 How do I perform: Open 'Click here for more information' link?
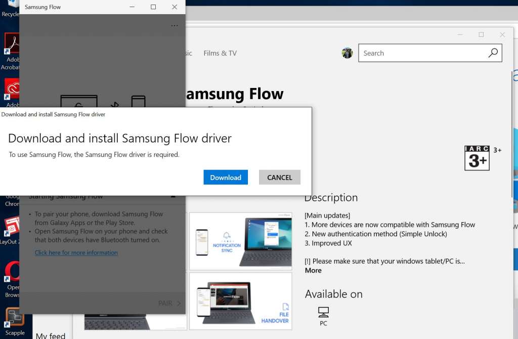point(76,252)
